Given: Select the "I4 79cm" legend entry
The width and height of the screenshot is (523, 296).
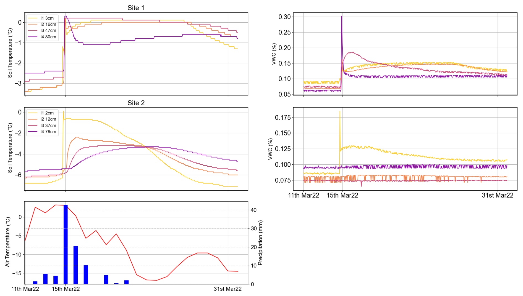Looking at the screenshot, I should pos(48,132).
